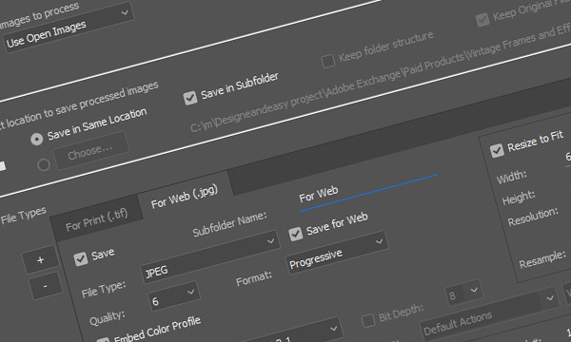Click the Subfolder Name input field

click(367, 193)
